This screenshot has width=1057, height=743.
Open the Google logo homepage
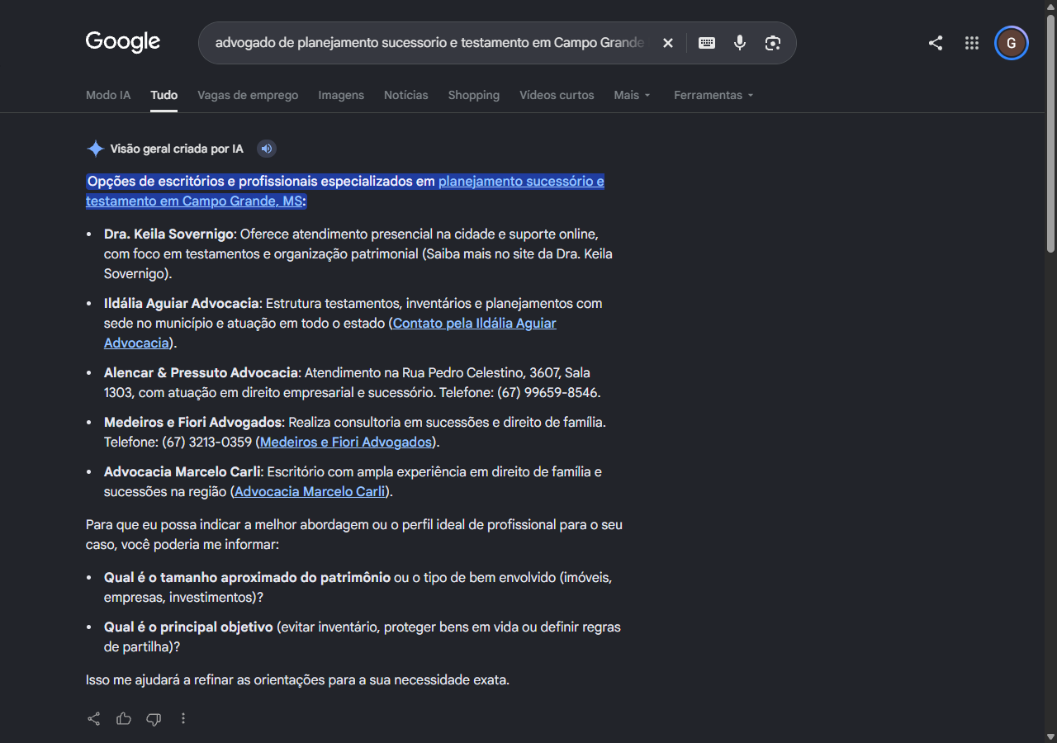click(123, 42)
